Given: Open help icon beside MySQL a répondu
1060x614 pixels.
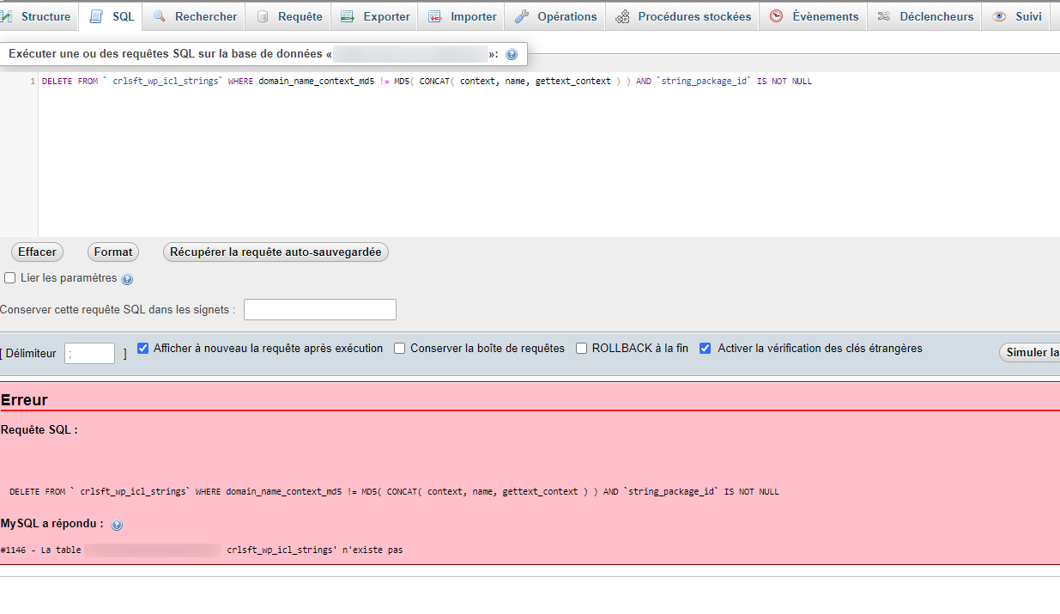Looking at the screenshot, I should 117,525.
